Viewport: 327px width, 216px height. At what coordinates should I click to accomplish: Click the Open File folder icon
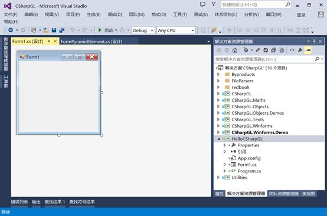tap(46, 31)
